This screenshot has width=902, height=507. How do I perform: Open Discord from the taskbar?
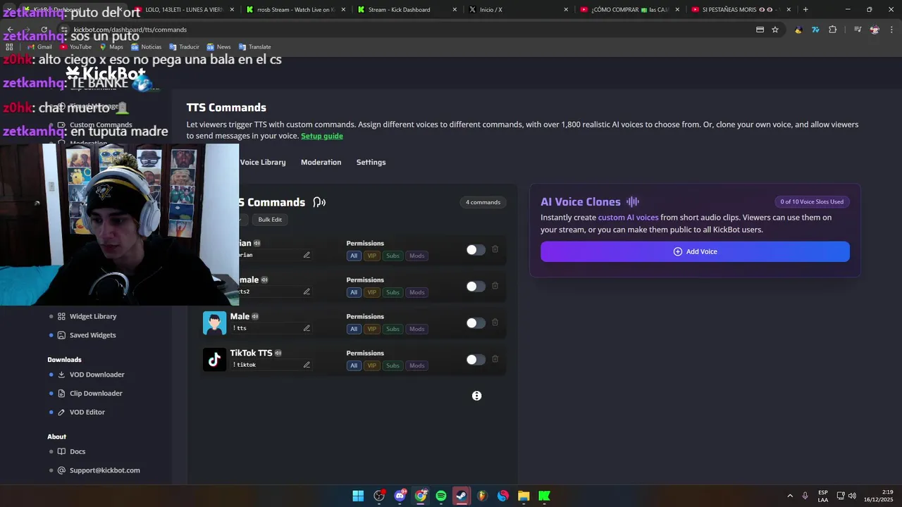[x=400, y=496]
